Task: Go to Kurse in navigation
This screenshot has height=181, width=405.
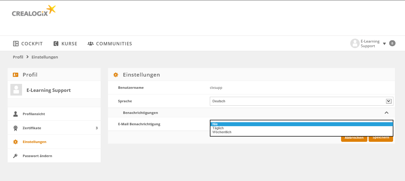Action: [x=69, y=43]
